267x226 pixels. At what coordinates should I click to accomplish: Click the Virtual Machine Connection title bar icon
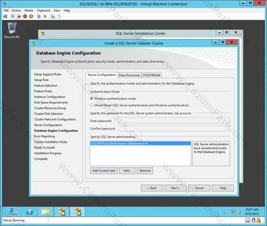click(5, 4)
